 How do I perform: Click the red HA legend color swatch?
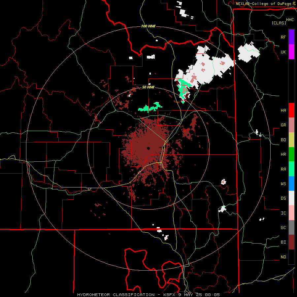click(x=291, y=110)
